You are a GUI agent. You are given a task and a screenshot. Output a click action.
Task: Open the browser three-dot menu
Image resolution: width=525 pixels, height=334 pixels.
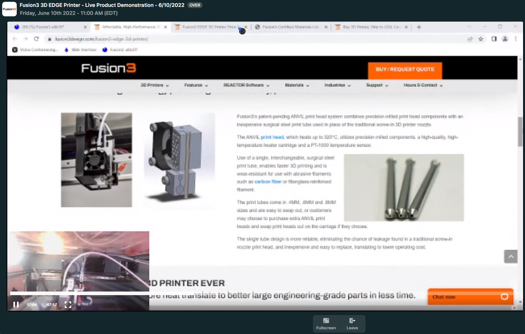(516, 39)
